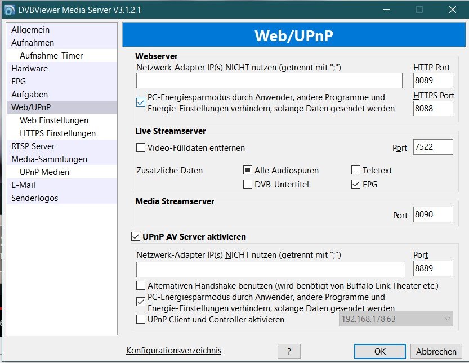Disable UPnP AV Server aktivieren checkbox
Image resolution: width=469 pixels, height=363 pixels.
click(x=136, y=237)
